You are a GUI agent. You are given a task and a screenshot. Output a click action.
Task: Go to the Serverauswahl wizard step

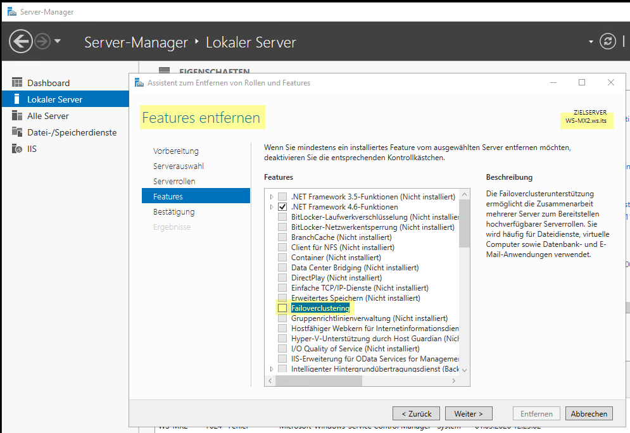(x=179, y=166)
